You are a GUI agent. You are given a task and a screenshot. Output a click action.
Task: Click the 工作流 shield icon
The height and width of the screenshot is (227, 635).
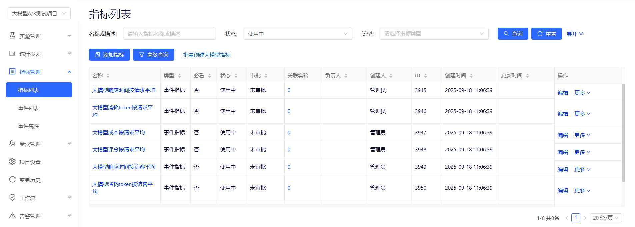[12, 198]
